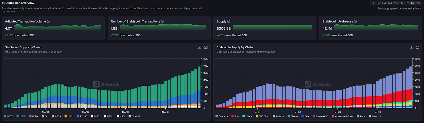The image size is (424, 123).
Task: Click the $305.9B supply value
Action: [224, 28]
